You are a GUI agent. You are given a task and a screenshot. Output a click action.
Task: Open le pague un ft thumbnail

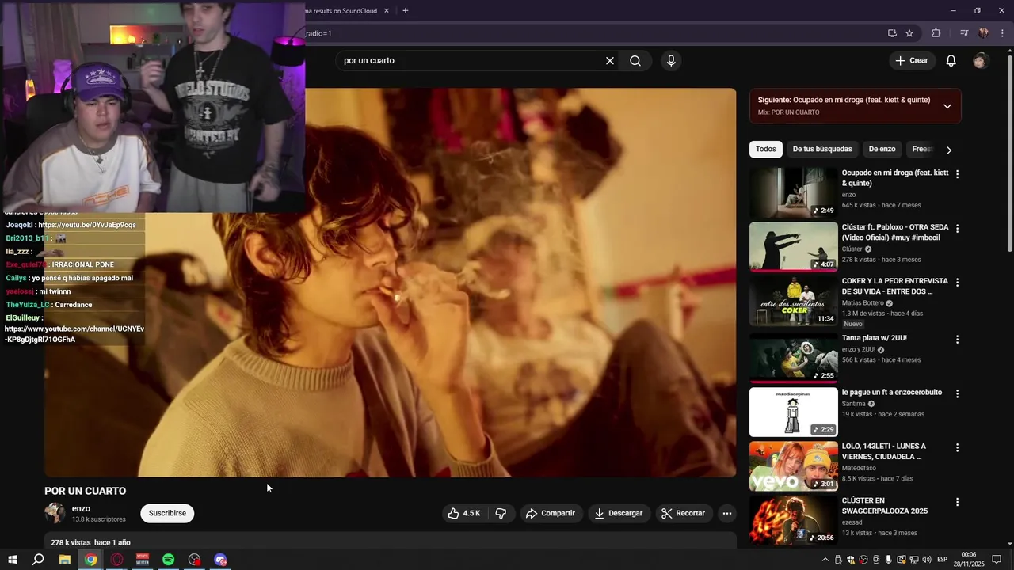(793, 412)
